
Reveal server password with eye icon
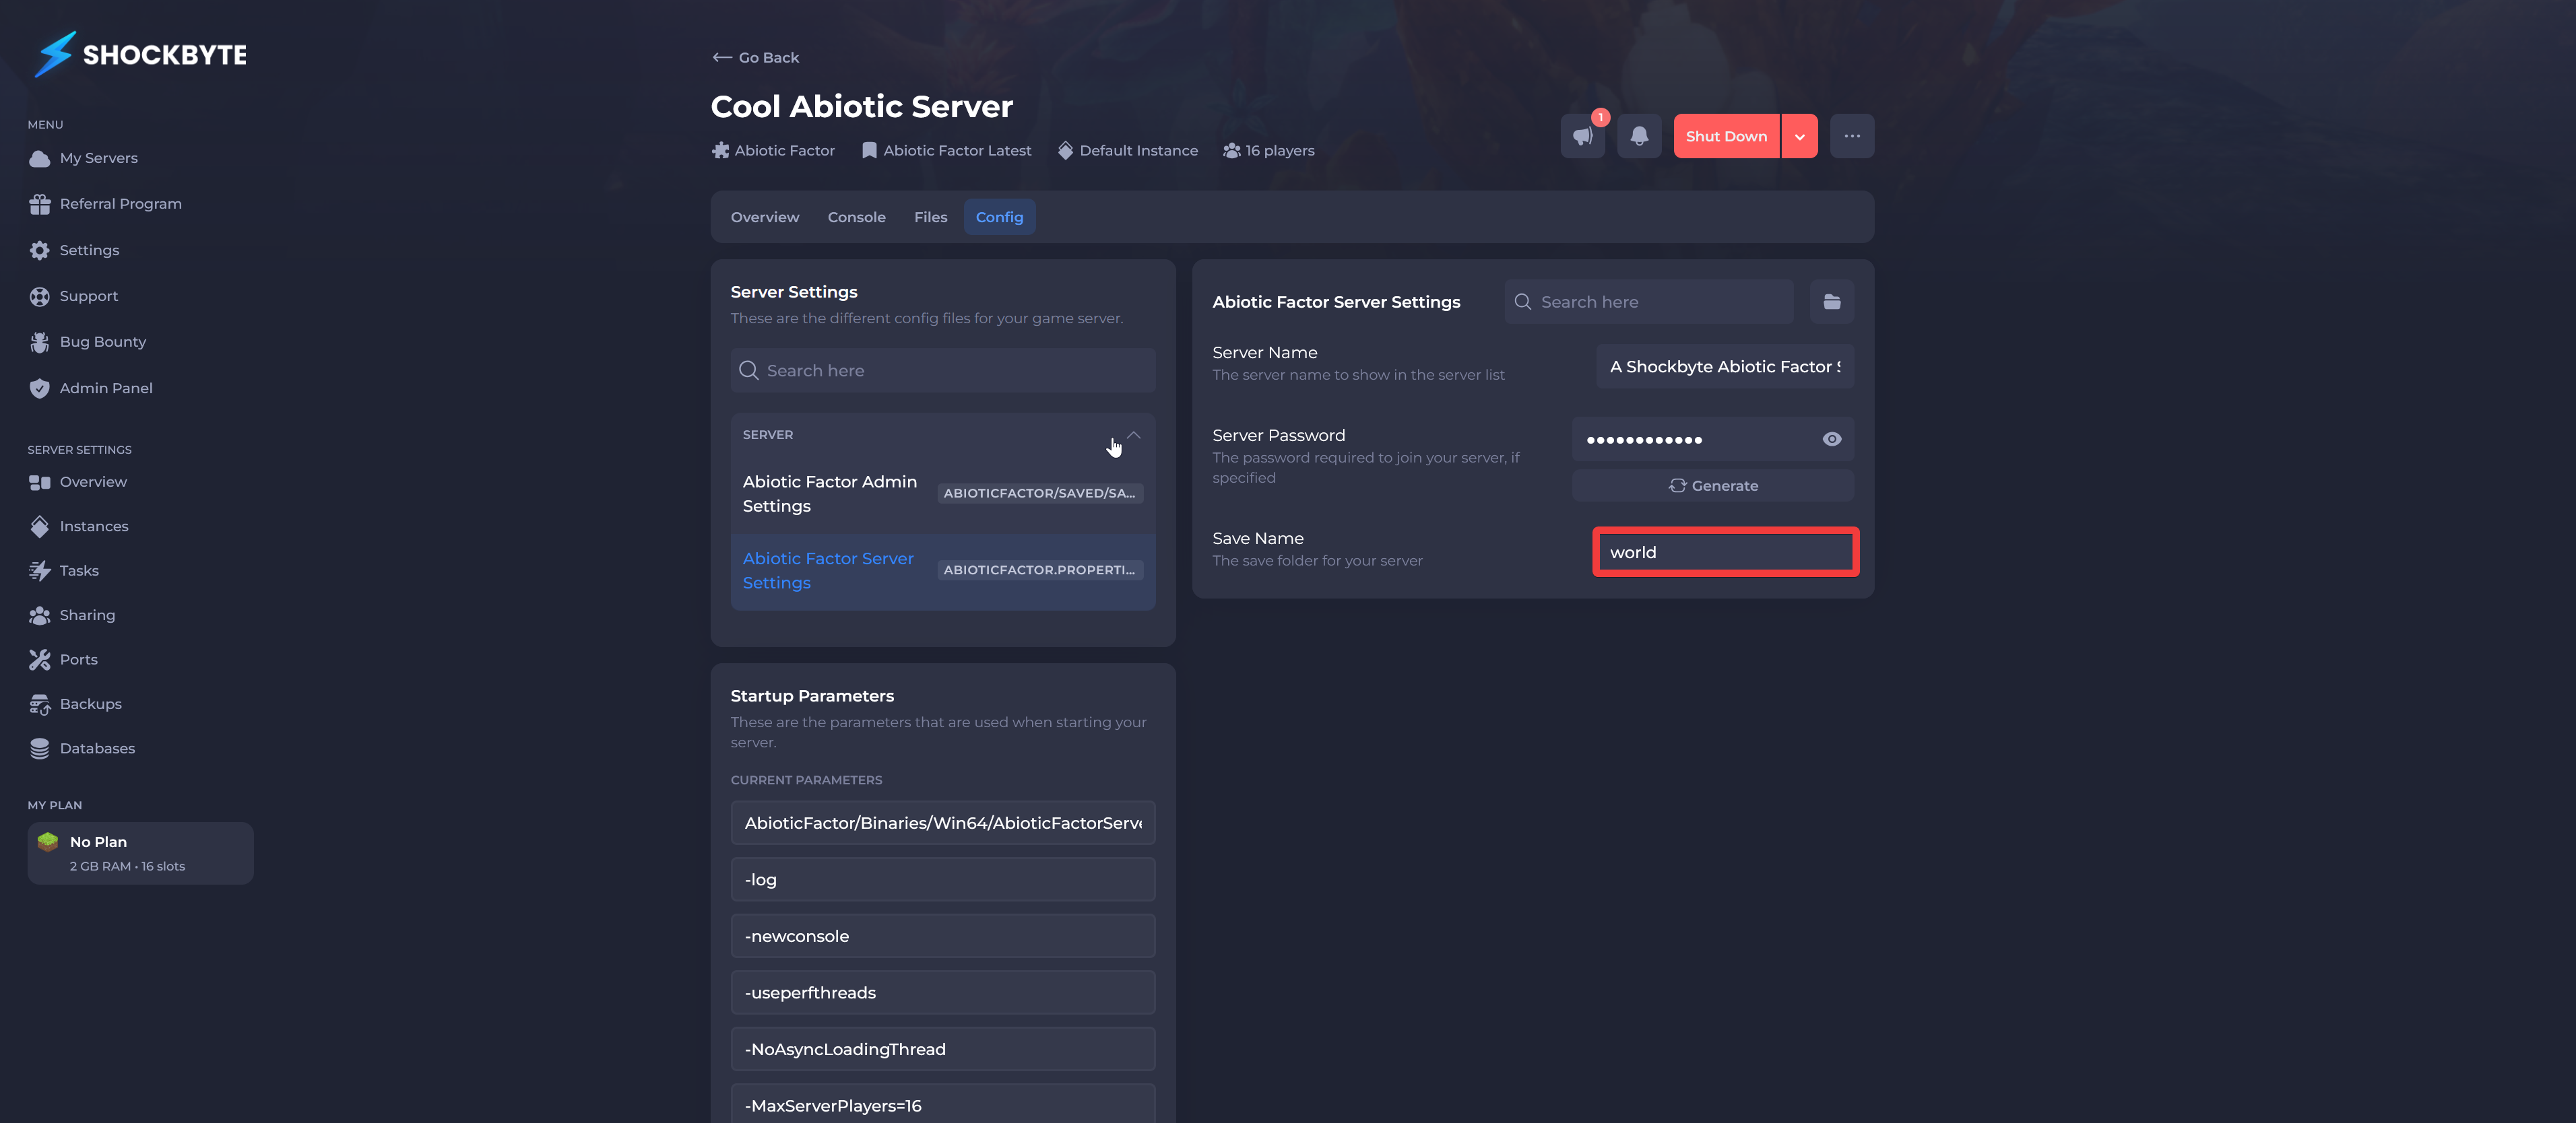click(x=1832, y=440)
